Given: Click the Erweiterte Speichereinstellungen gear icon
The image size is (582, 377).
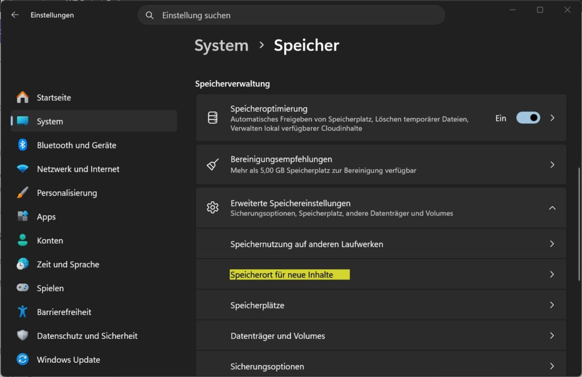Looking at the screenshot, I should (213, 207).
